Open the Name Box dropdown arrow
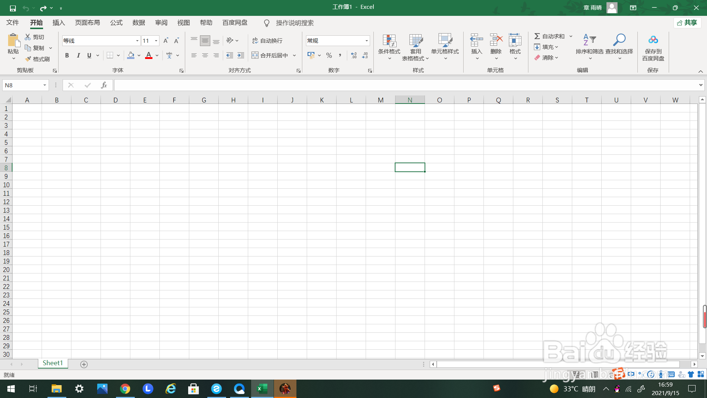The height and width of the screenshot is (398, 707). pos(45,85)
